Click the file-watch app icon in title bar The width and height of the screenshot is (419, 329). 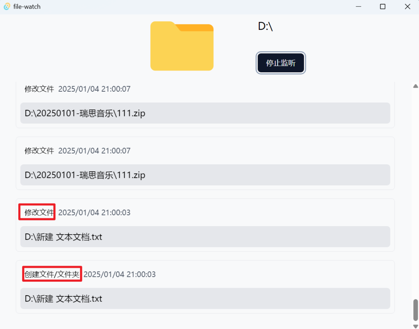[x=7, y=7]
